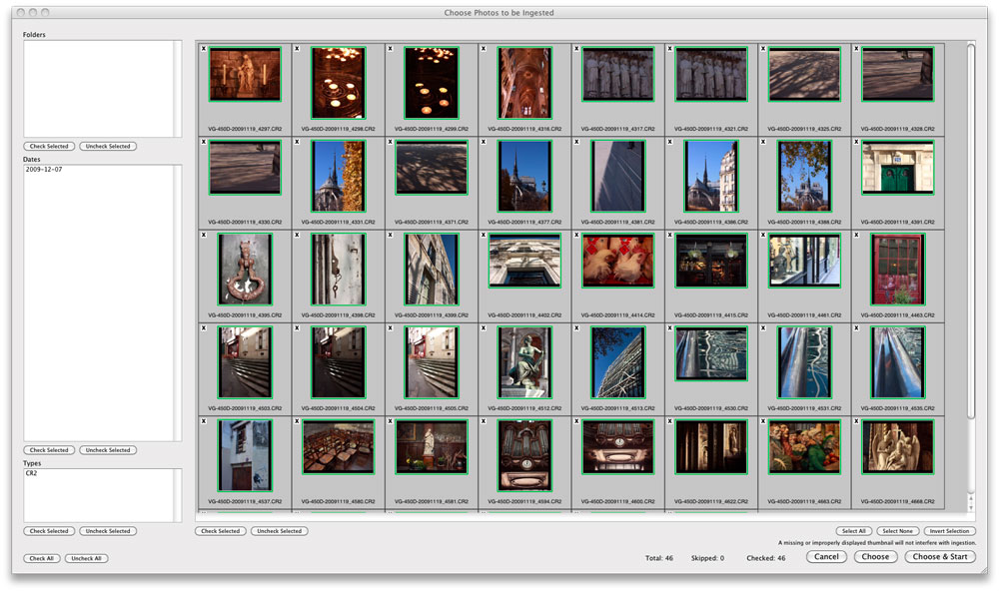Select the dark storefront thumbnail VG-450D-20091119_4415.CR2
Screen dimensions: 999x591
point(711,261)
